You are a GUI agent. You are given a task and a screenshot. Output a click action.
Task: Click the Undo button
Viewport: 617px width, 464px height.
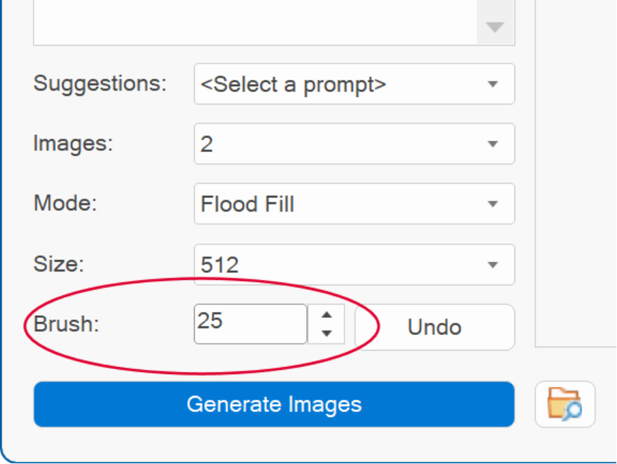click(x=435, y=327)
